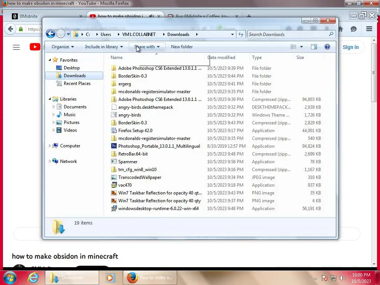The width and height of the screenshot is (380, 285).
Task: Collapse the Libraries tree group
Action: (50, 99)
